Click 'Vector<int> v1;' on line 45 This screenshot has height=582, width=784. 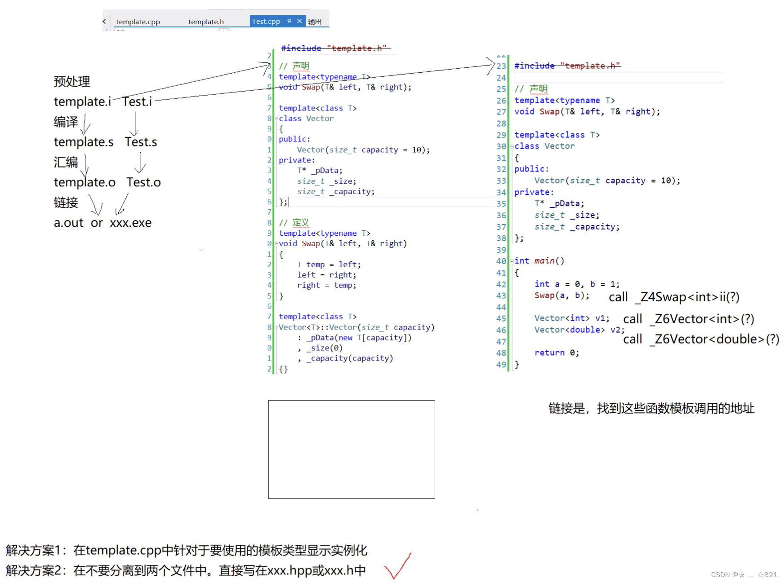(572, 318)
